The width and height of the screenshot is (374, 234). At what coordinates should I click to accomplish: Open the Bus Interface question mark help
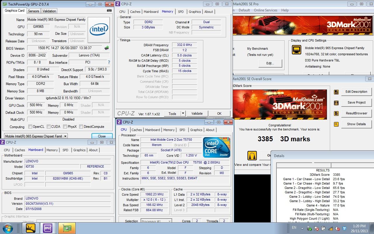point(109,62)
